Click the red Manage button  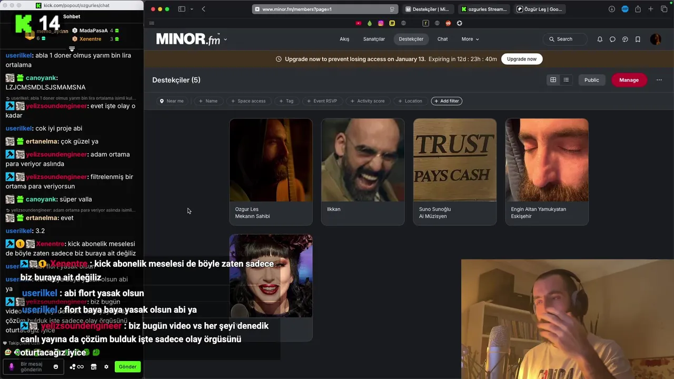click(629, 80)
